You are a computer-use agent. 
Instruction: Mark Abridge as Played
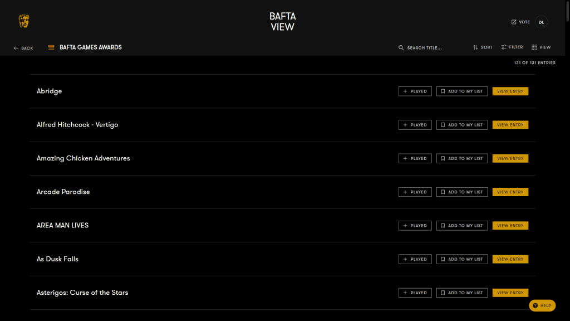pos(415,91)
